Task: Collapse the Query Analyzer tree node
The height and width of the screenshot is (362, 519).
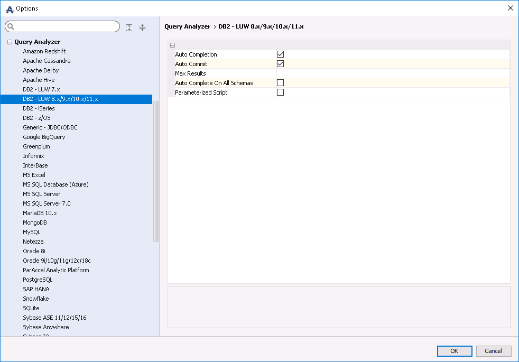Action: click(10, 42)
